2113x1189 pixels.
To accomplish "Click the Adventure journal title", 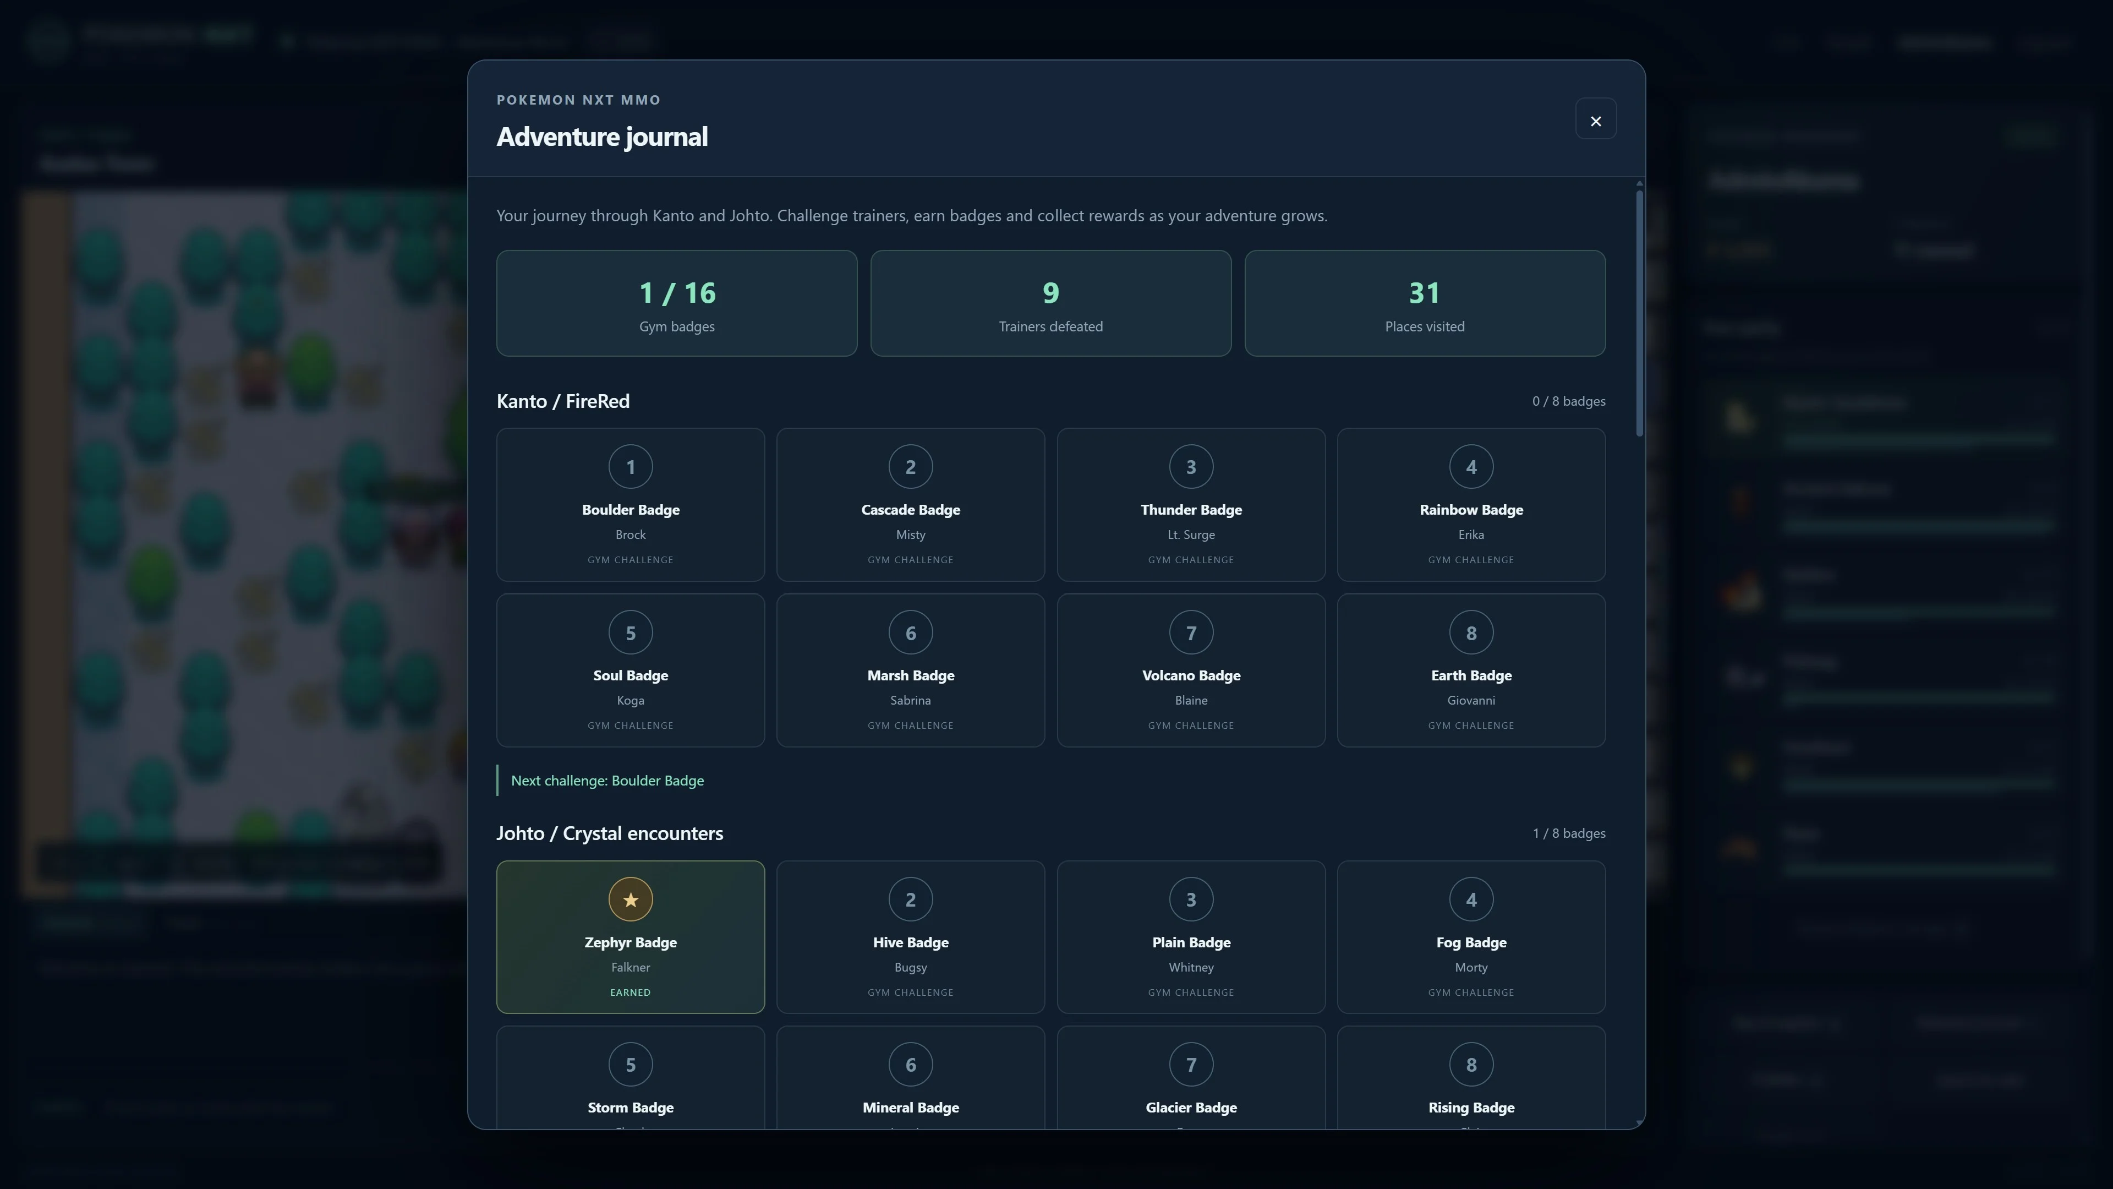I will 601,136.
